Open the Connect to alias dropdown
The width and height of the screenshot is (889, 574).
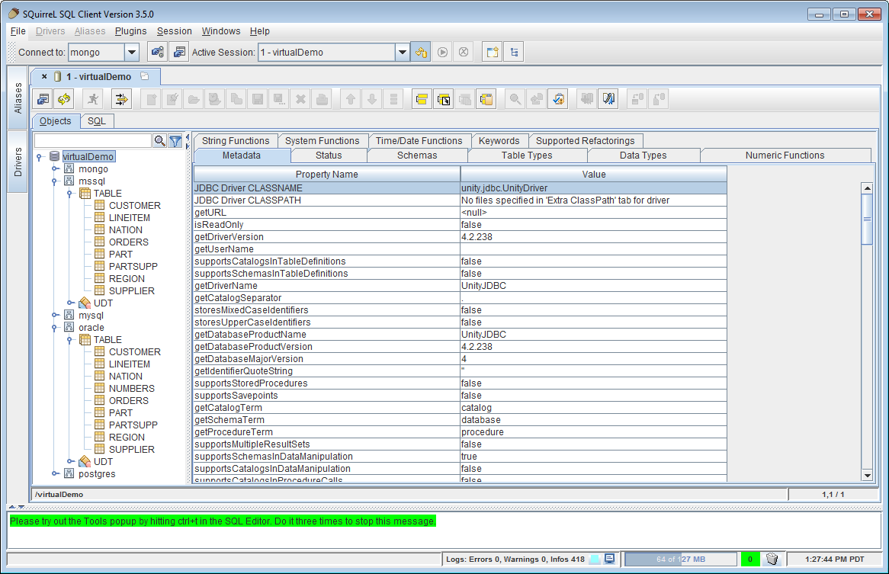[131, 53]
